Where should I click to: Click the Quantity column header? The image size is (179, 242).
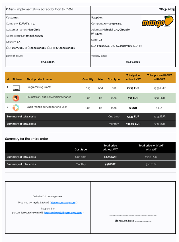[88, 79]
